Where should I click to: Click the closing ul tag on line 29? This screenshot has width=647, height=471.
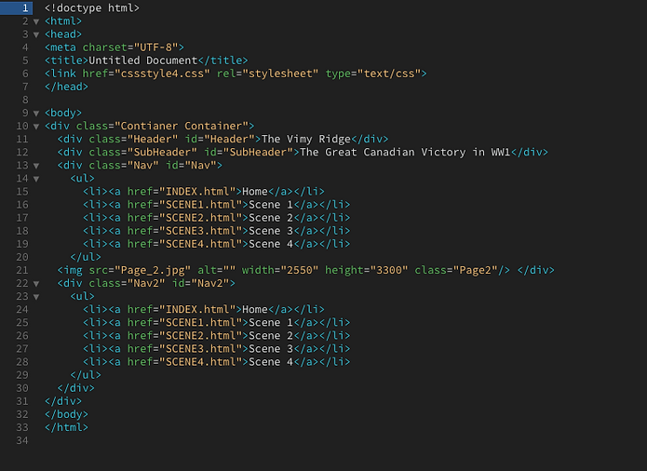pyautogui.click(x=86, y=375)
